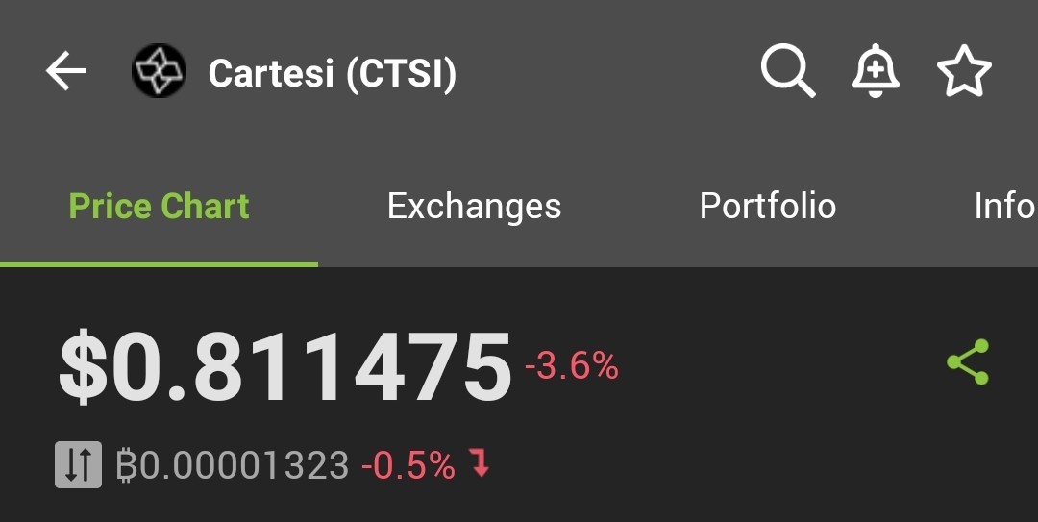Tap the Cartesi coin logo
1038x522 pixels.
[159, 71]
